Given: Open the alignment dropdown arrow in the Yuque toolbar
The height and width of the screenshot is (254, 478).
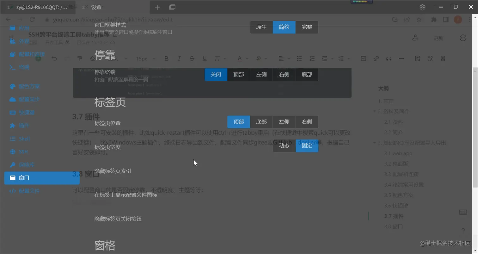Looking at the screenshot, I should (288, 59).
